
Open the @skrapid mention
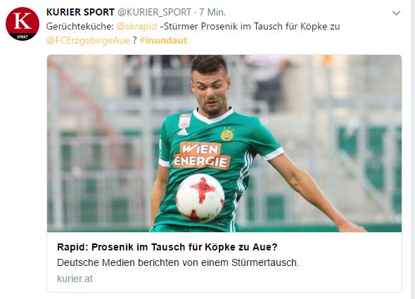click(x=136, y=27)
